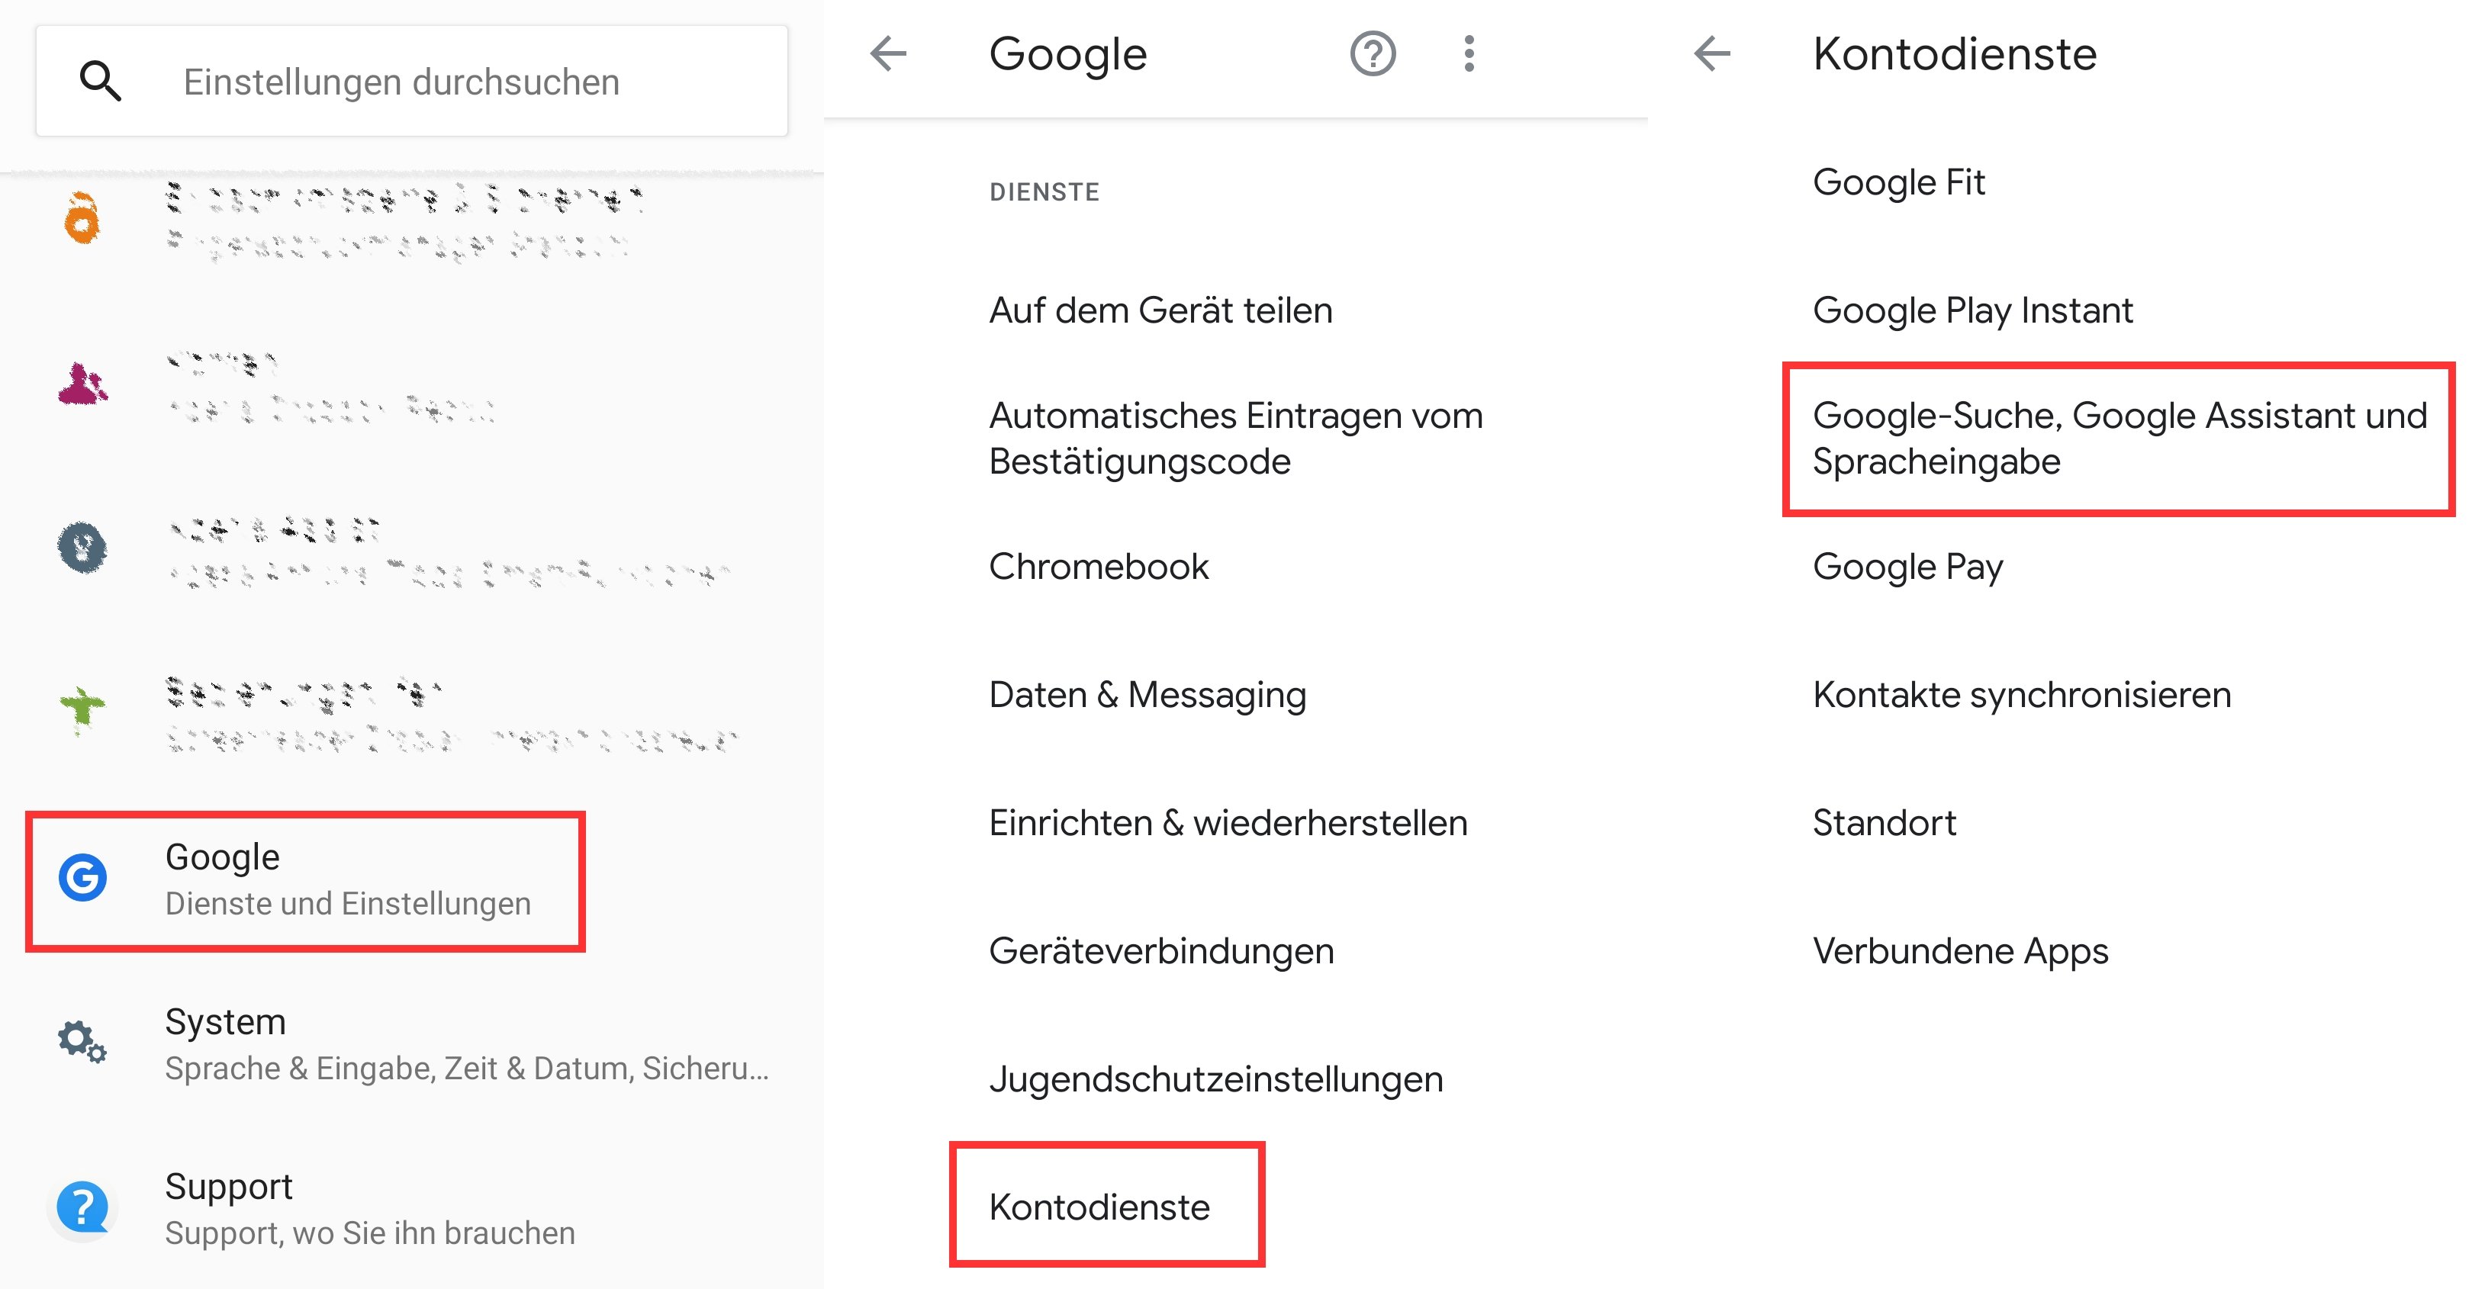This screenshot has height=1289, width=2472.
Task: Open help on the Google screen
Action: pos(1373,53)
